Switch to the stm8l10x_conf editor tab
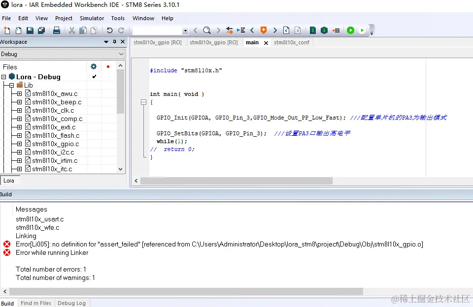 point(292,42)
